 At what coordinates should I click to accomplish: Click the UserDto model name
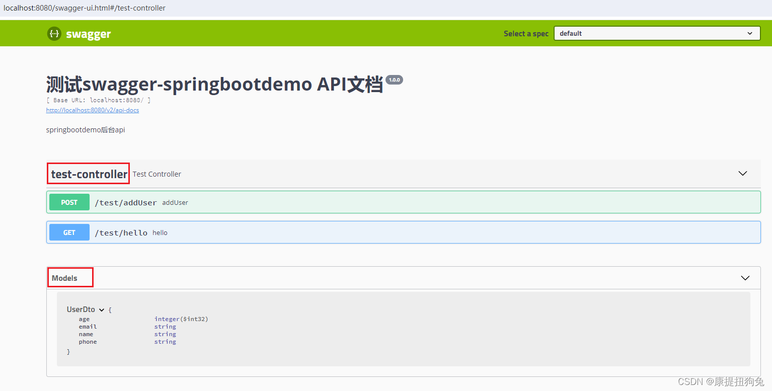click(81, 309)
